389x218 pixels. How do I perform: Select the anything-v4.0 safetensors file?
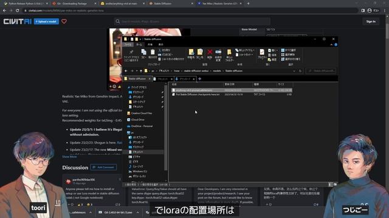[232, 90]
